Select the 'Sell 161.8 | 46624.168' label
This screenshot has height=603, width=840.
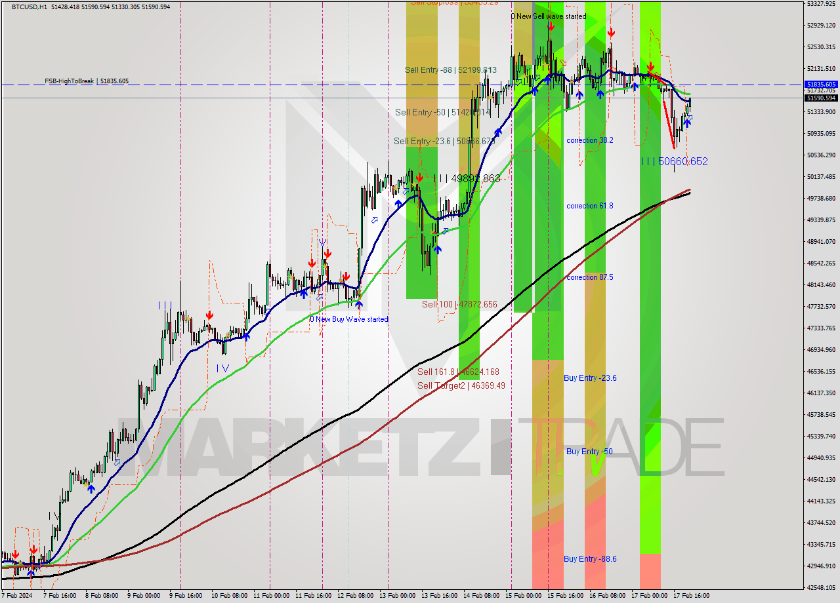[458, 372]
